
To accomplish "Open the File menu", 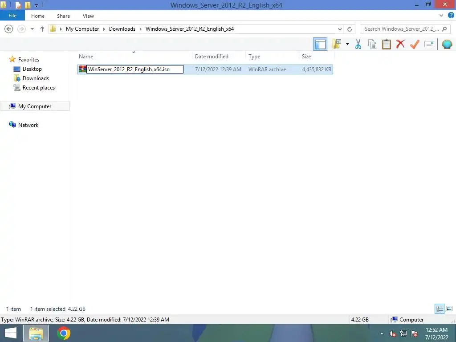I will point(12,16).
